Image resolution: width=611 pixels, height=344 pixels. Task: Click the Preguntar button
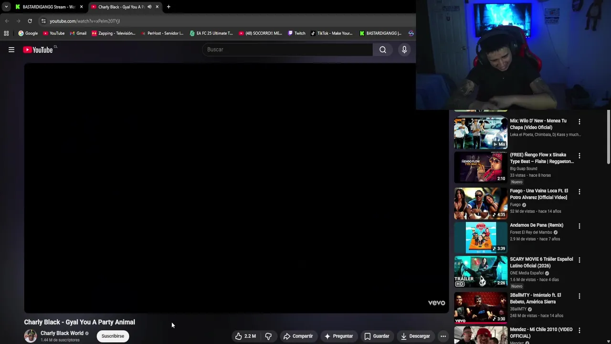(338, 336)
